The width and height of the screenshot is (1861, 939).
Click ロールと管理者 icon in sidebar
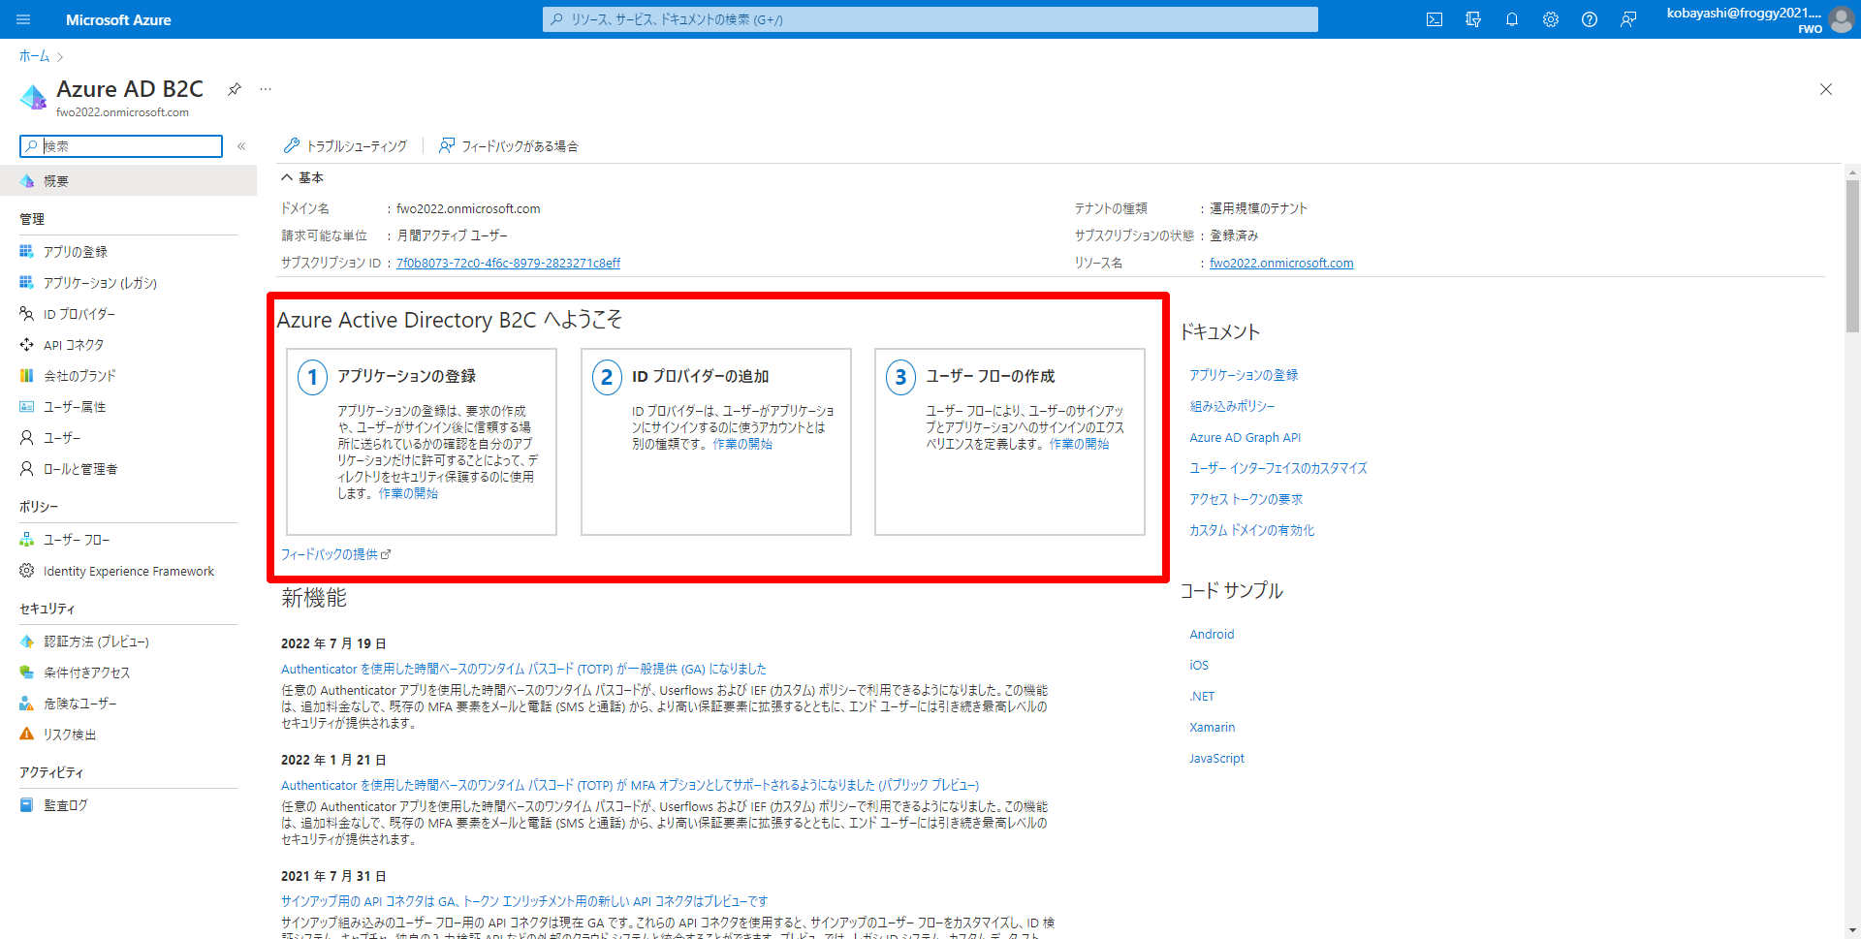coord(27,469)
